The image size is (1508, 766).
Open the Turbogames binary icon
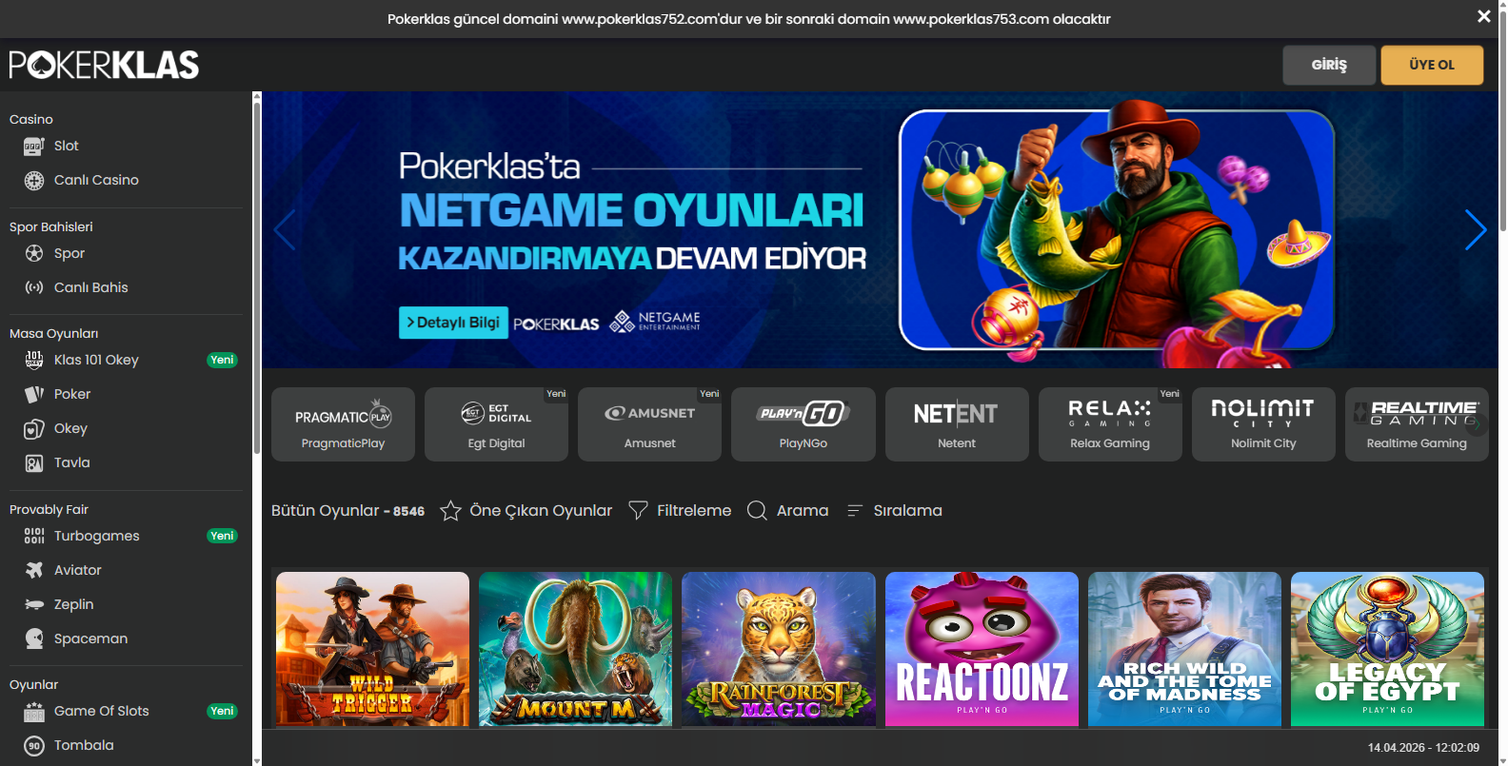click(34, 536)
